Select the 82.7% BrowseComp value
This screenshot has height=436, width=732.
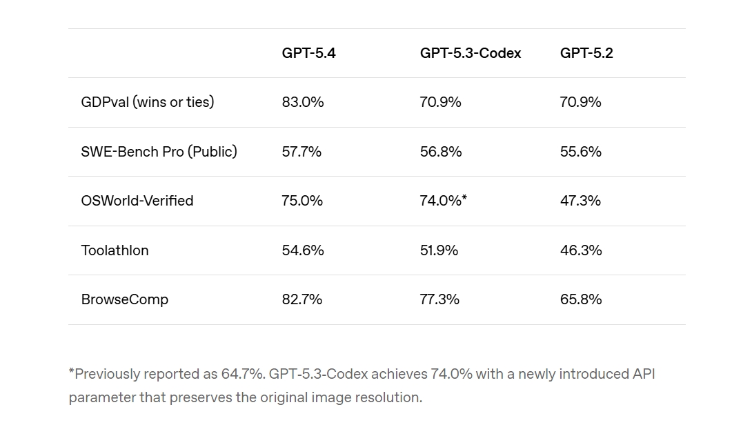(x=302, y=299)
